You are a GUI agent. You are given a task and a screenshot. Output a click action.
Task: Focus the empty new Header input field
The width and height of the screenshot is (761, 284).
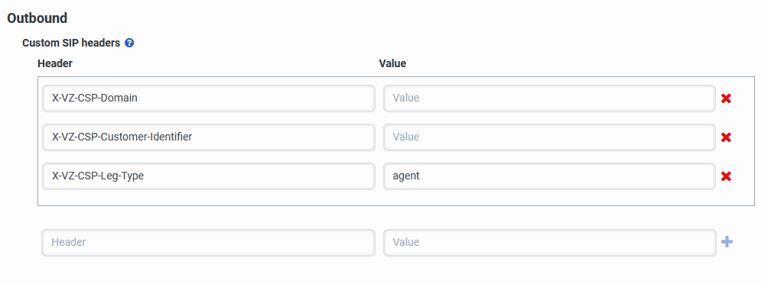coord(208,242)
